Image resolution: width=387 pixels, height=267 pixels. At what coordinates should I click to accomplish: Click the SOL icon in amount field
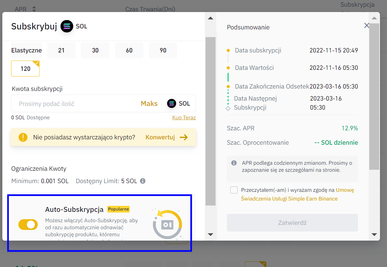click(x=171, y=103)
